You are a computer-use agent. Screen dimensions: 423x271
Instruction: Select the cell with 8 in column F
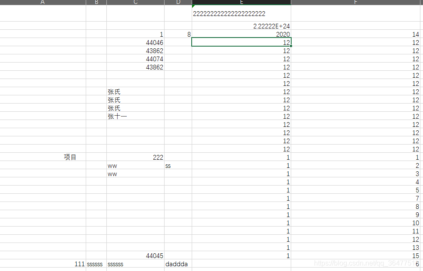(355, 206)
